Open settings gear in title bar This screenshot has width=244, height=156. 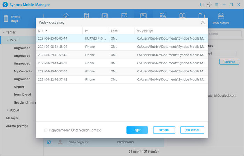tap(209, 5)
